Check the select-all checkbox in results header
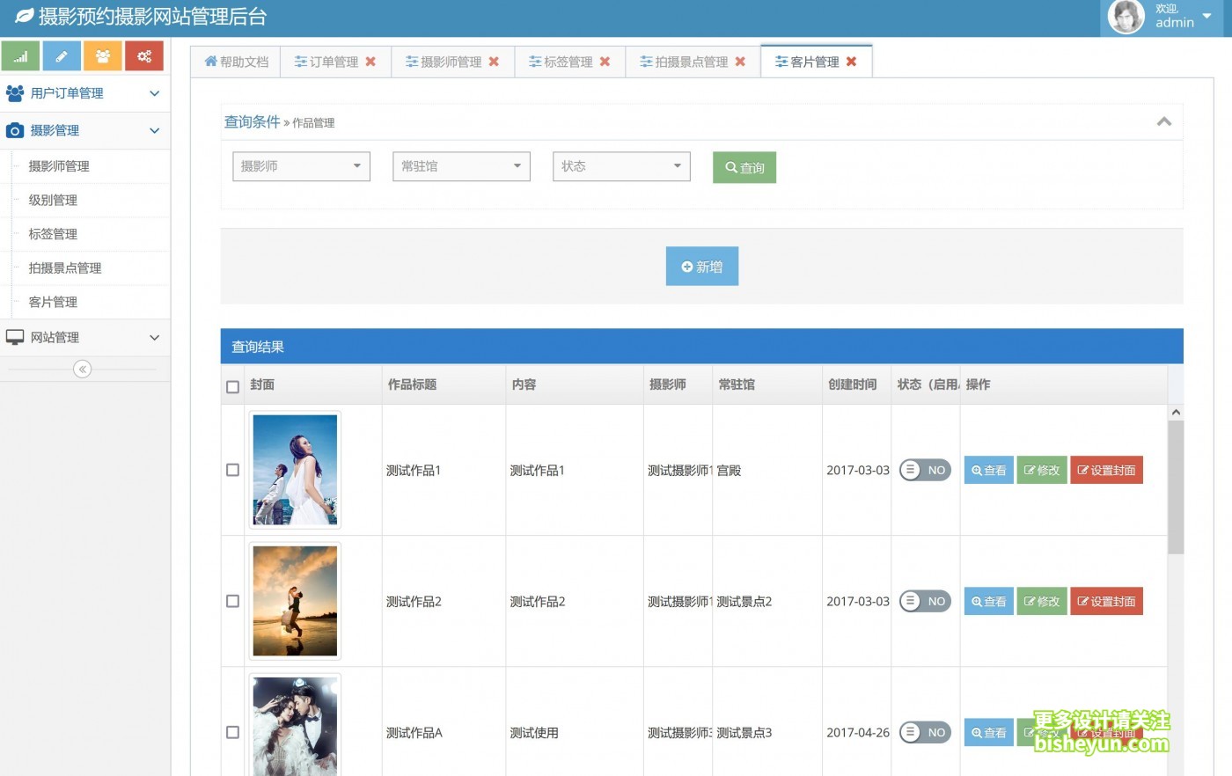Screen dimensions: 1232x776 click(x=232, y=386)
